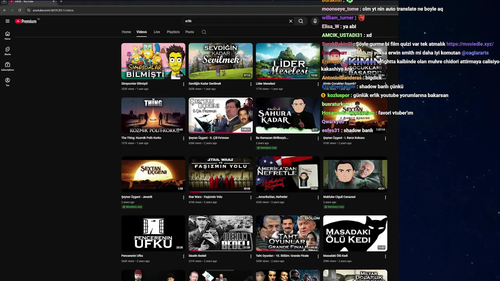Click the search magnifier button

point(301,21)
